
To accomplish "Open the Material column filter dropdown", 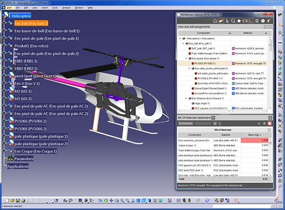I will pos(266,33).
